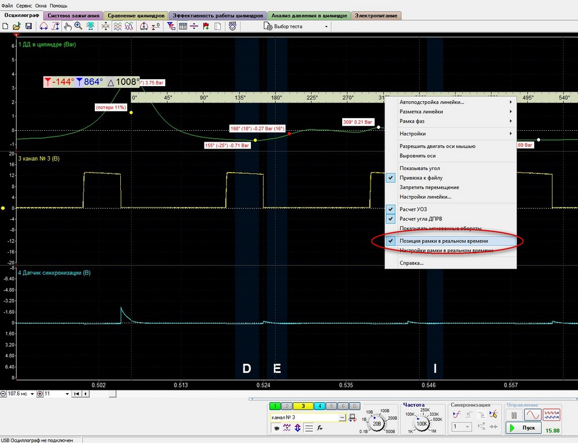Open the 'Сервис' menu
This screenshot has width=578, height=443.
[x=24, y=6]
